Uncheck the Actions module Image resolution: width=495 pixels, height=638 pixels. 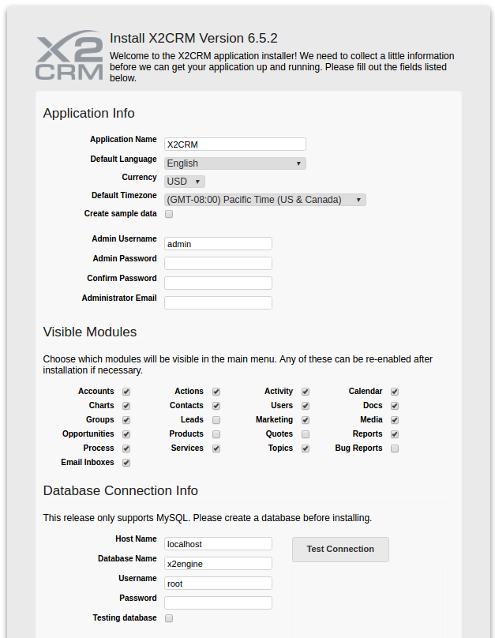pos(216,392)
